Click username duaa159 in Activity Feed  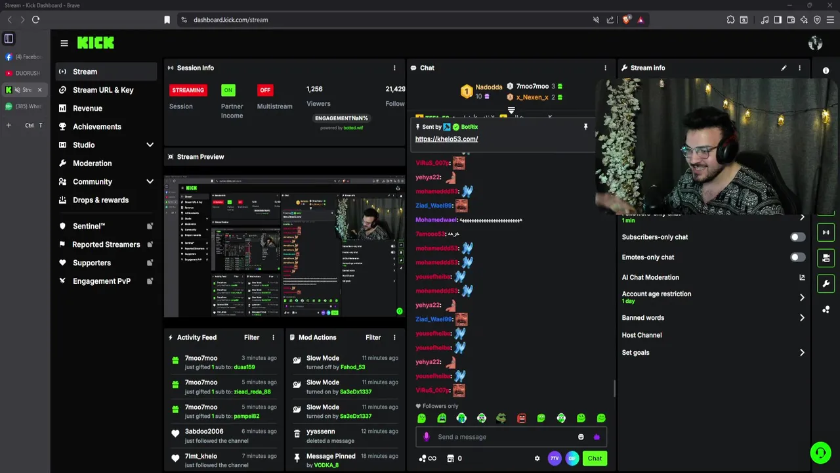tap(244, 367)
